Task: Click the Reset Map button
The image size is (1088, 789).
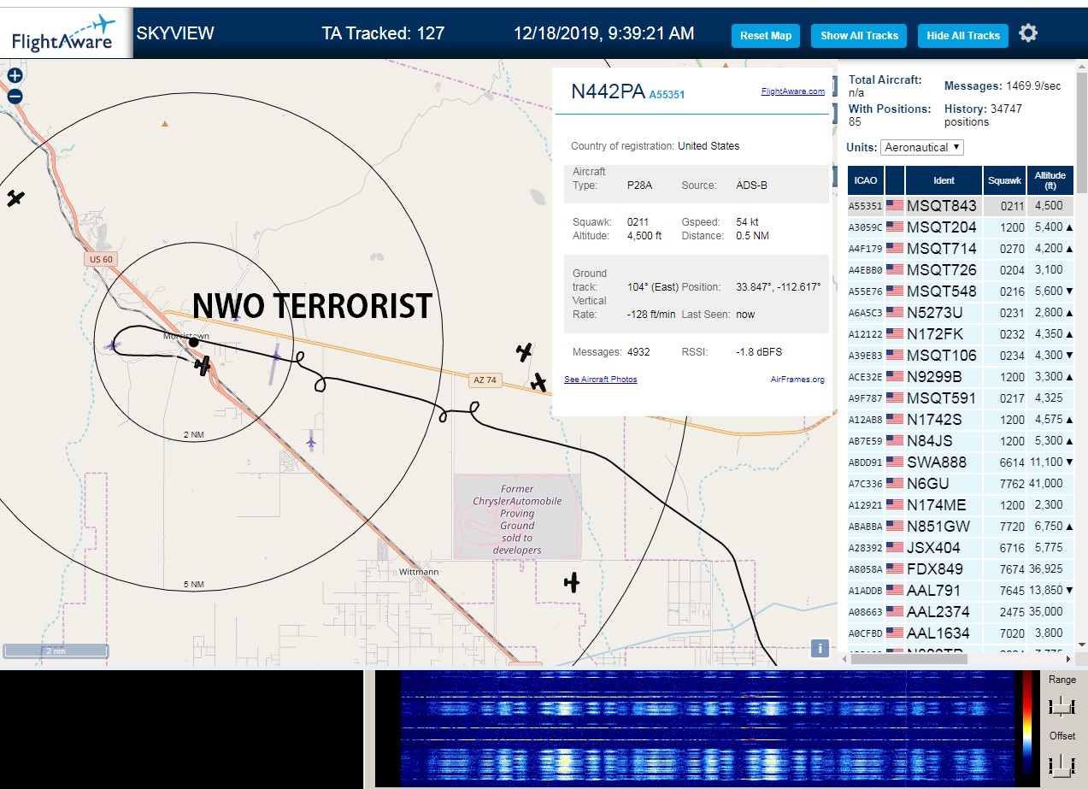Action: tap(766, 36)
